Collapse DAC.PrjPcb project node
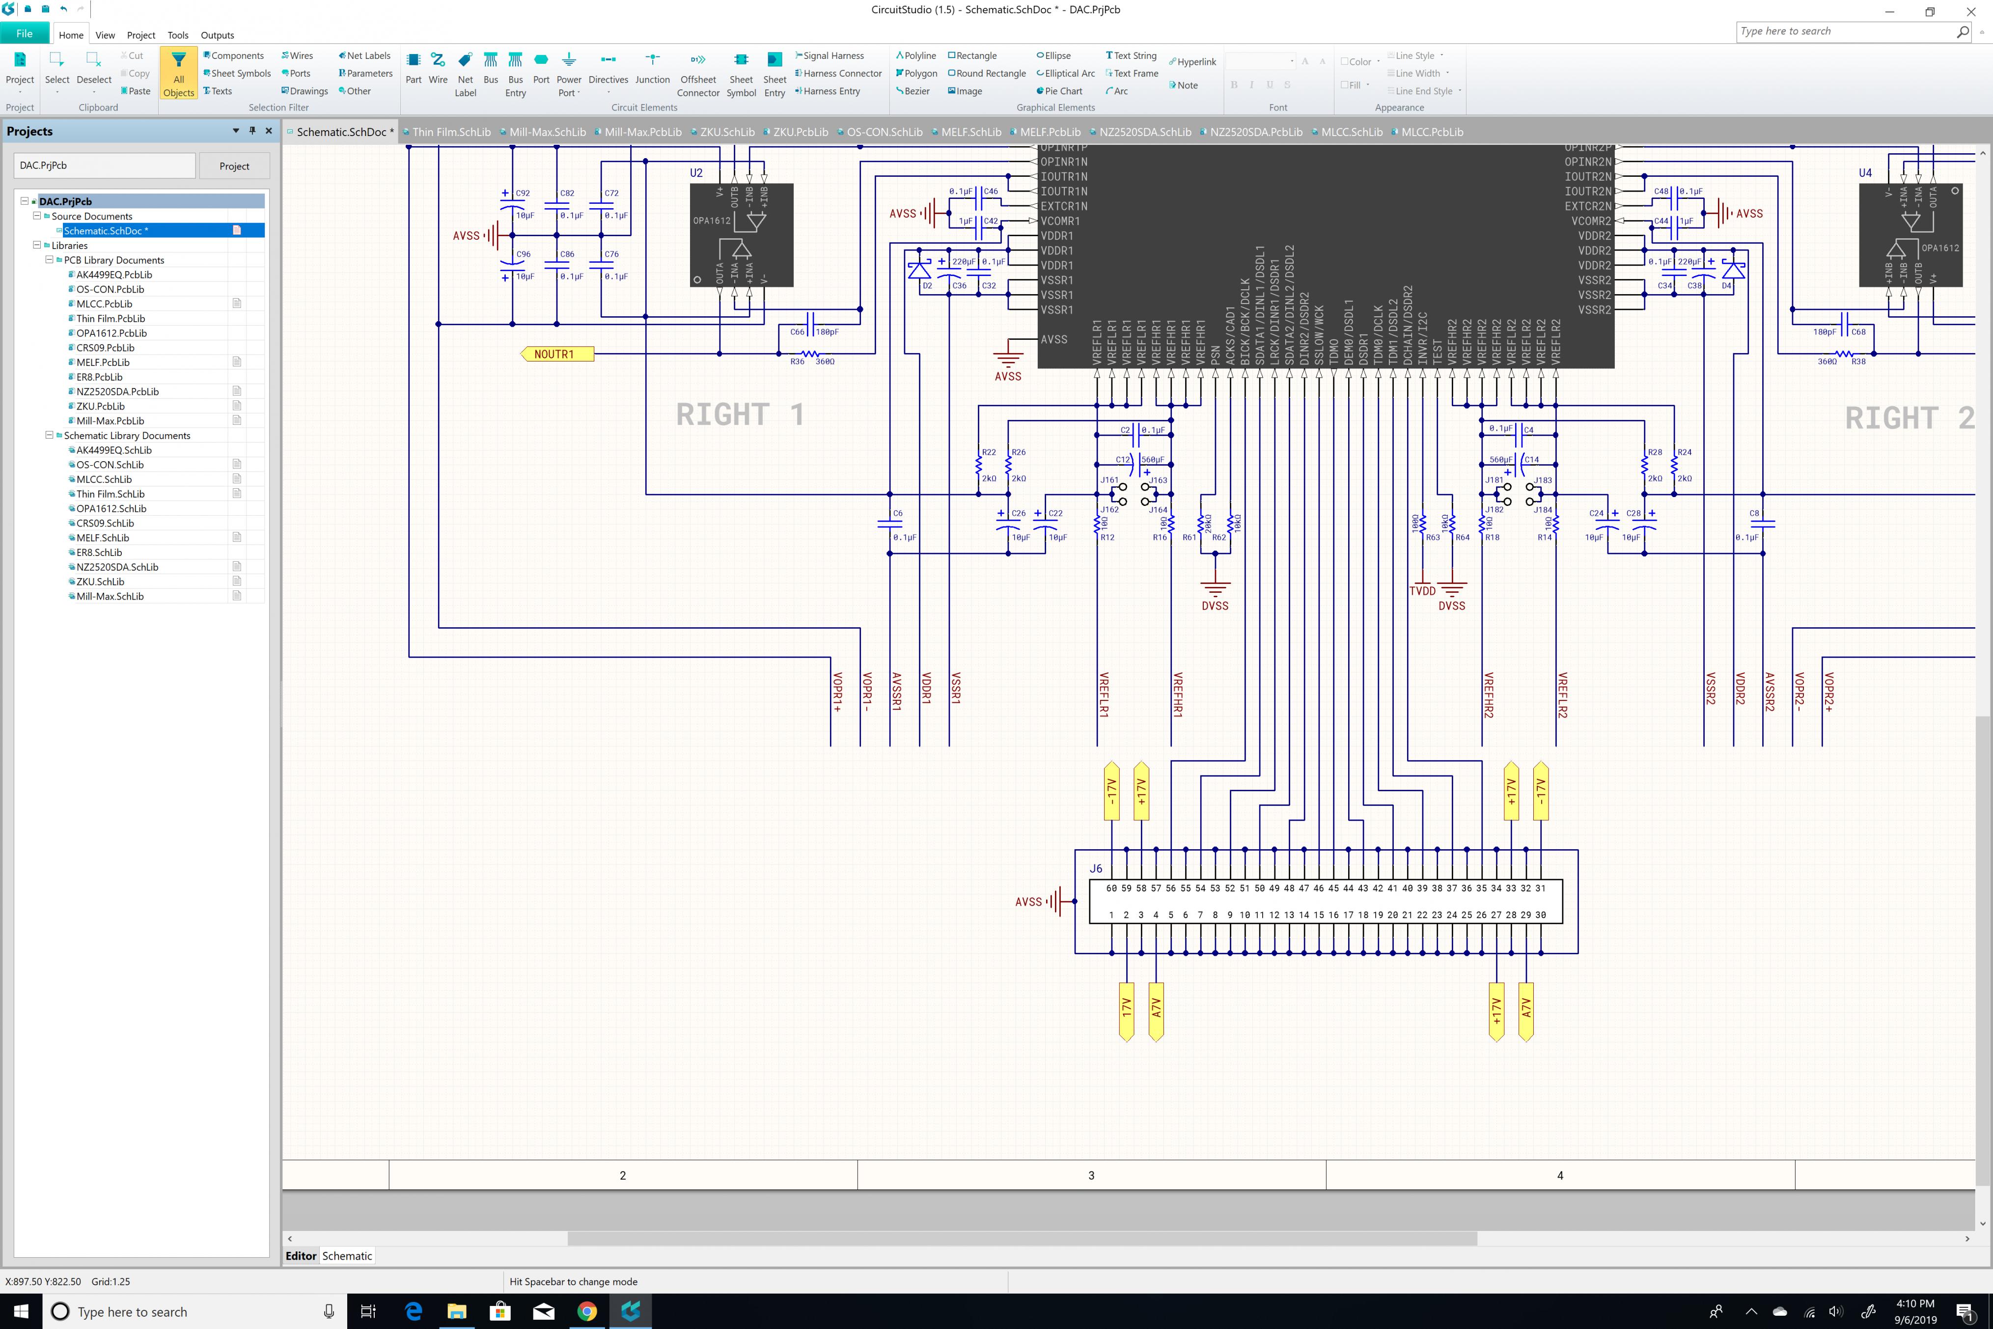Viewport: 1993px width, 1329px height. [25, 202]
